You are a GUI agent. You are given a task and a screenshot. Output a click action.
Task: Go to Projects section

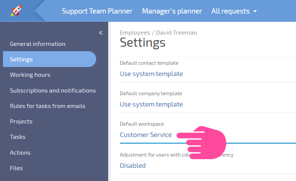coord(21,122)
